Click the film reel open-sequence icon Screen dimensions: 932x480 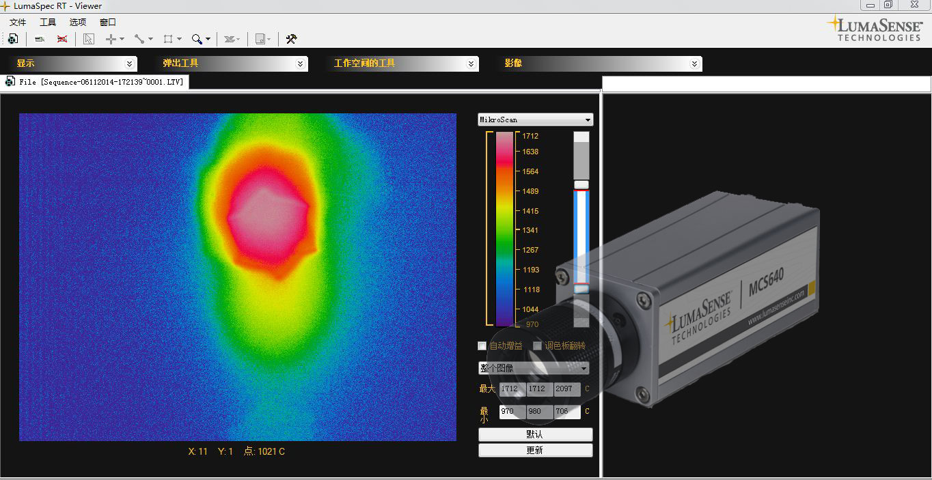click(x=13, y=39)
